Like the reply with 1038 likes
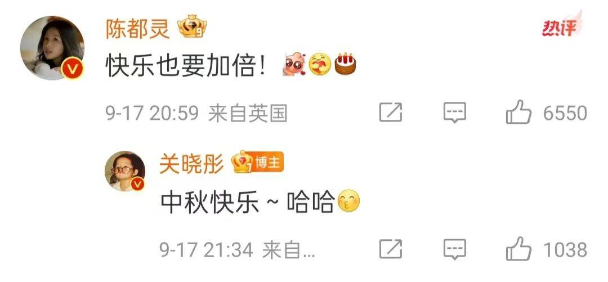The image size is (608, 282). click(518, 249)
